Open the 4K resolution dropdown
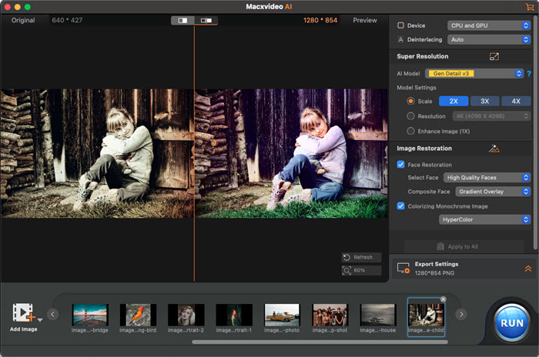Screen dimensions: 539x357 coord(491,116)
